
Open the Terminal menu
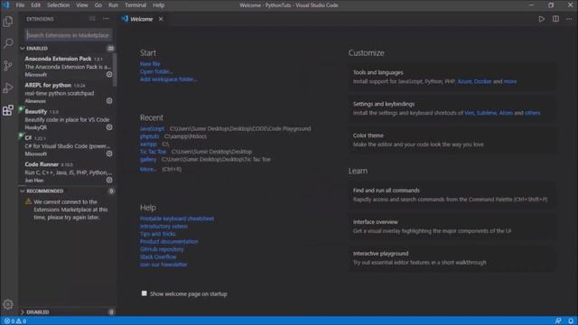[x=135, y=5]
